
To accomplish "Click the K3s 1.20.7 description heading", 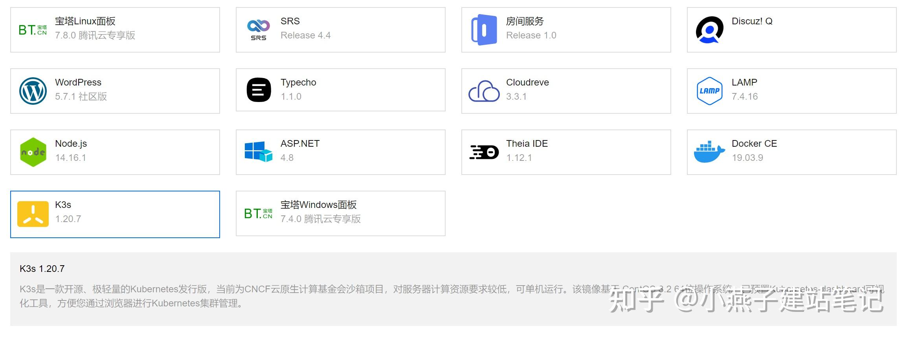I will click(x=42, y=269).
